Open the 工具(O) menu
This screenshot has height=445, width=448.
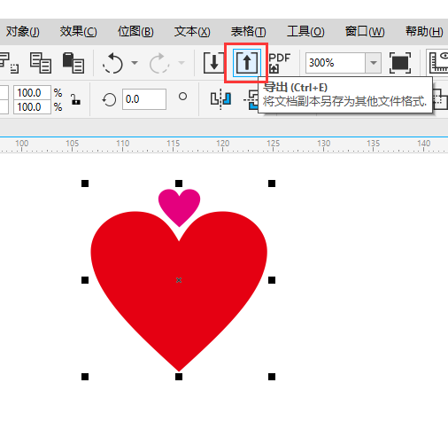(305, 31)
